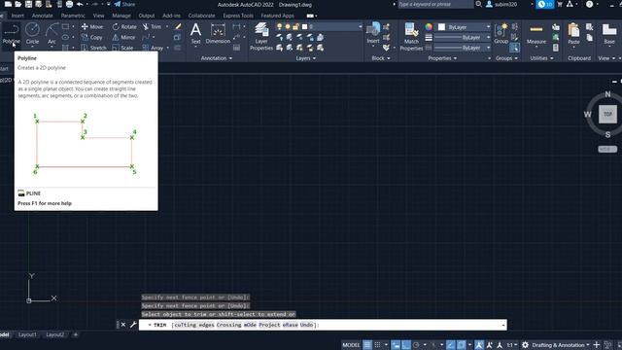This screenshot has width=622, height=350.
Task: Toggle annotation objects visibility in status bar
Action: click(479, 345)
